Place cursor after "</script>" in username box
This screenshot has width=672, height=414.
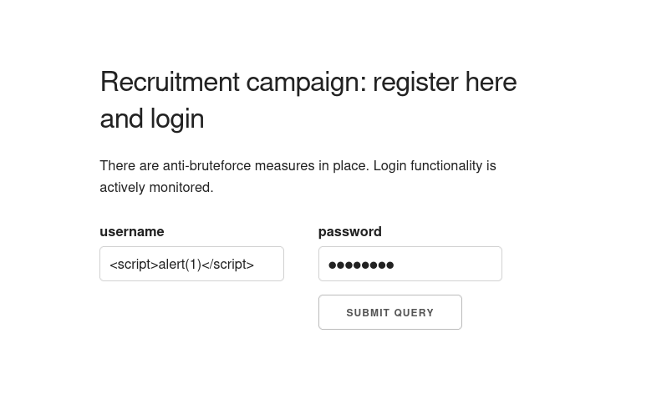(x=256, y=264)
